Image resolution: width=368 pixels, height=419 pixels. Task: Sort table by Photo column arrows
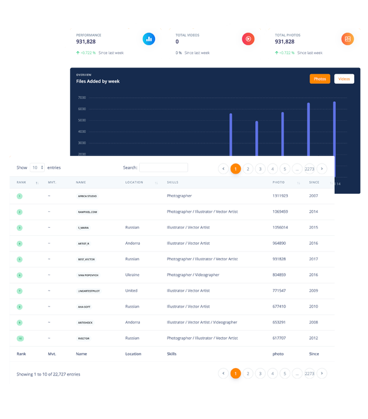coord(299,183)
